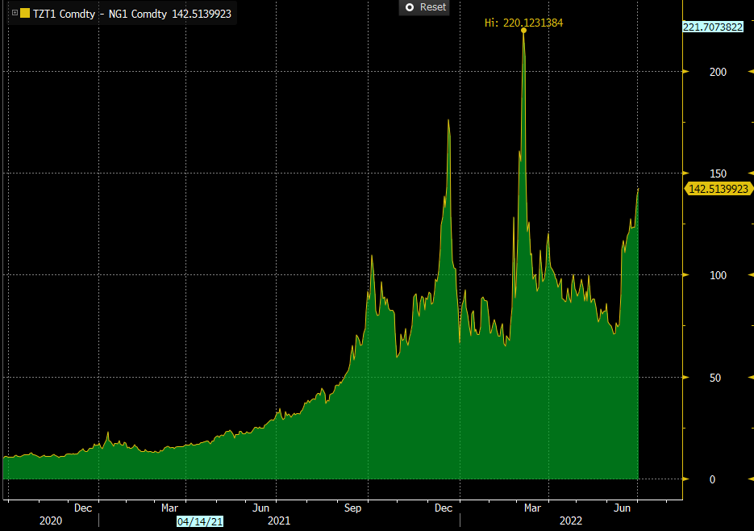Image resolution: width=754 pixels, height=531 pixels.
Task: Click the 142.5139923 last price tag
Action: coord(719,189)
